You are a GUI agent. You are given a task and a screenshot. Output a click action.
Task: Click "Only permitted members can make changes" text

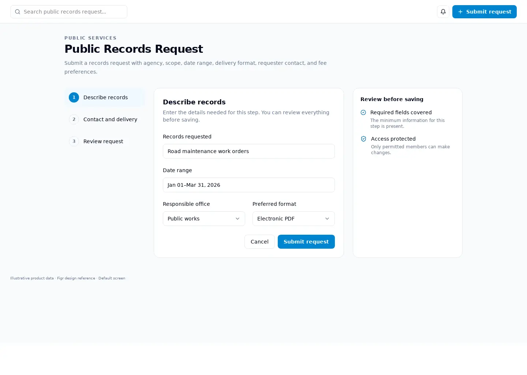pyautogui.click(x=411, y=150)
